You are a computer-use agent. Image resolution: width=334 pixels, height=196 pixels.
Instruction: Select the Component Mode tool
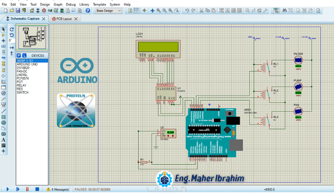(3, 35)
